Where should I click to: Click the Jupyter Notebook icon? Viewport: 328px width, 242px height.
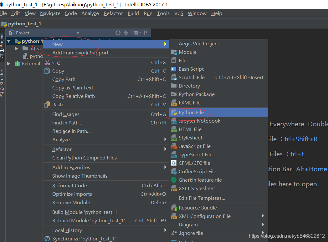pyautogui.click(x=174, y=121)
